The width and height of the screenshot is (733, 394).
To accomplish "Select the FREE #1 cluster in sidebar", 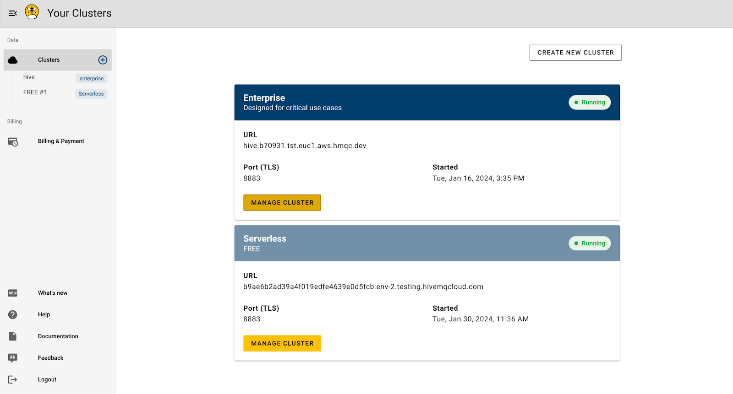I will coord(35,92).
